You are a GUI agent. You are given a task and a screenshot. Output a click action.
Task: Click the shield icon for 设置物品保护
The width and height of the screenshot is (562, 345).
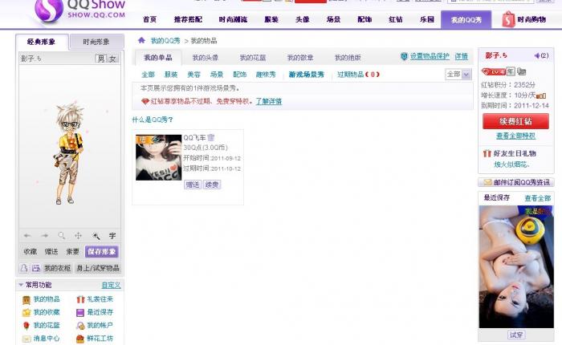405,56
